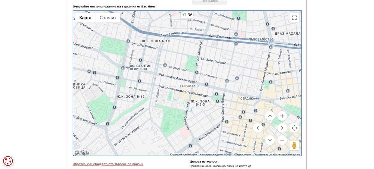Click the ВЪЗРАЖДАНЕ district label
The width and height of the screenshot is (374, 169).
coord(189,86)
